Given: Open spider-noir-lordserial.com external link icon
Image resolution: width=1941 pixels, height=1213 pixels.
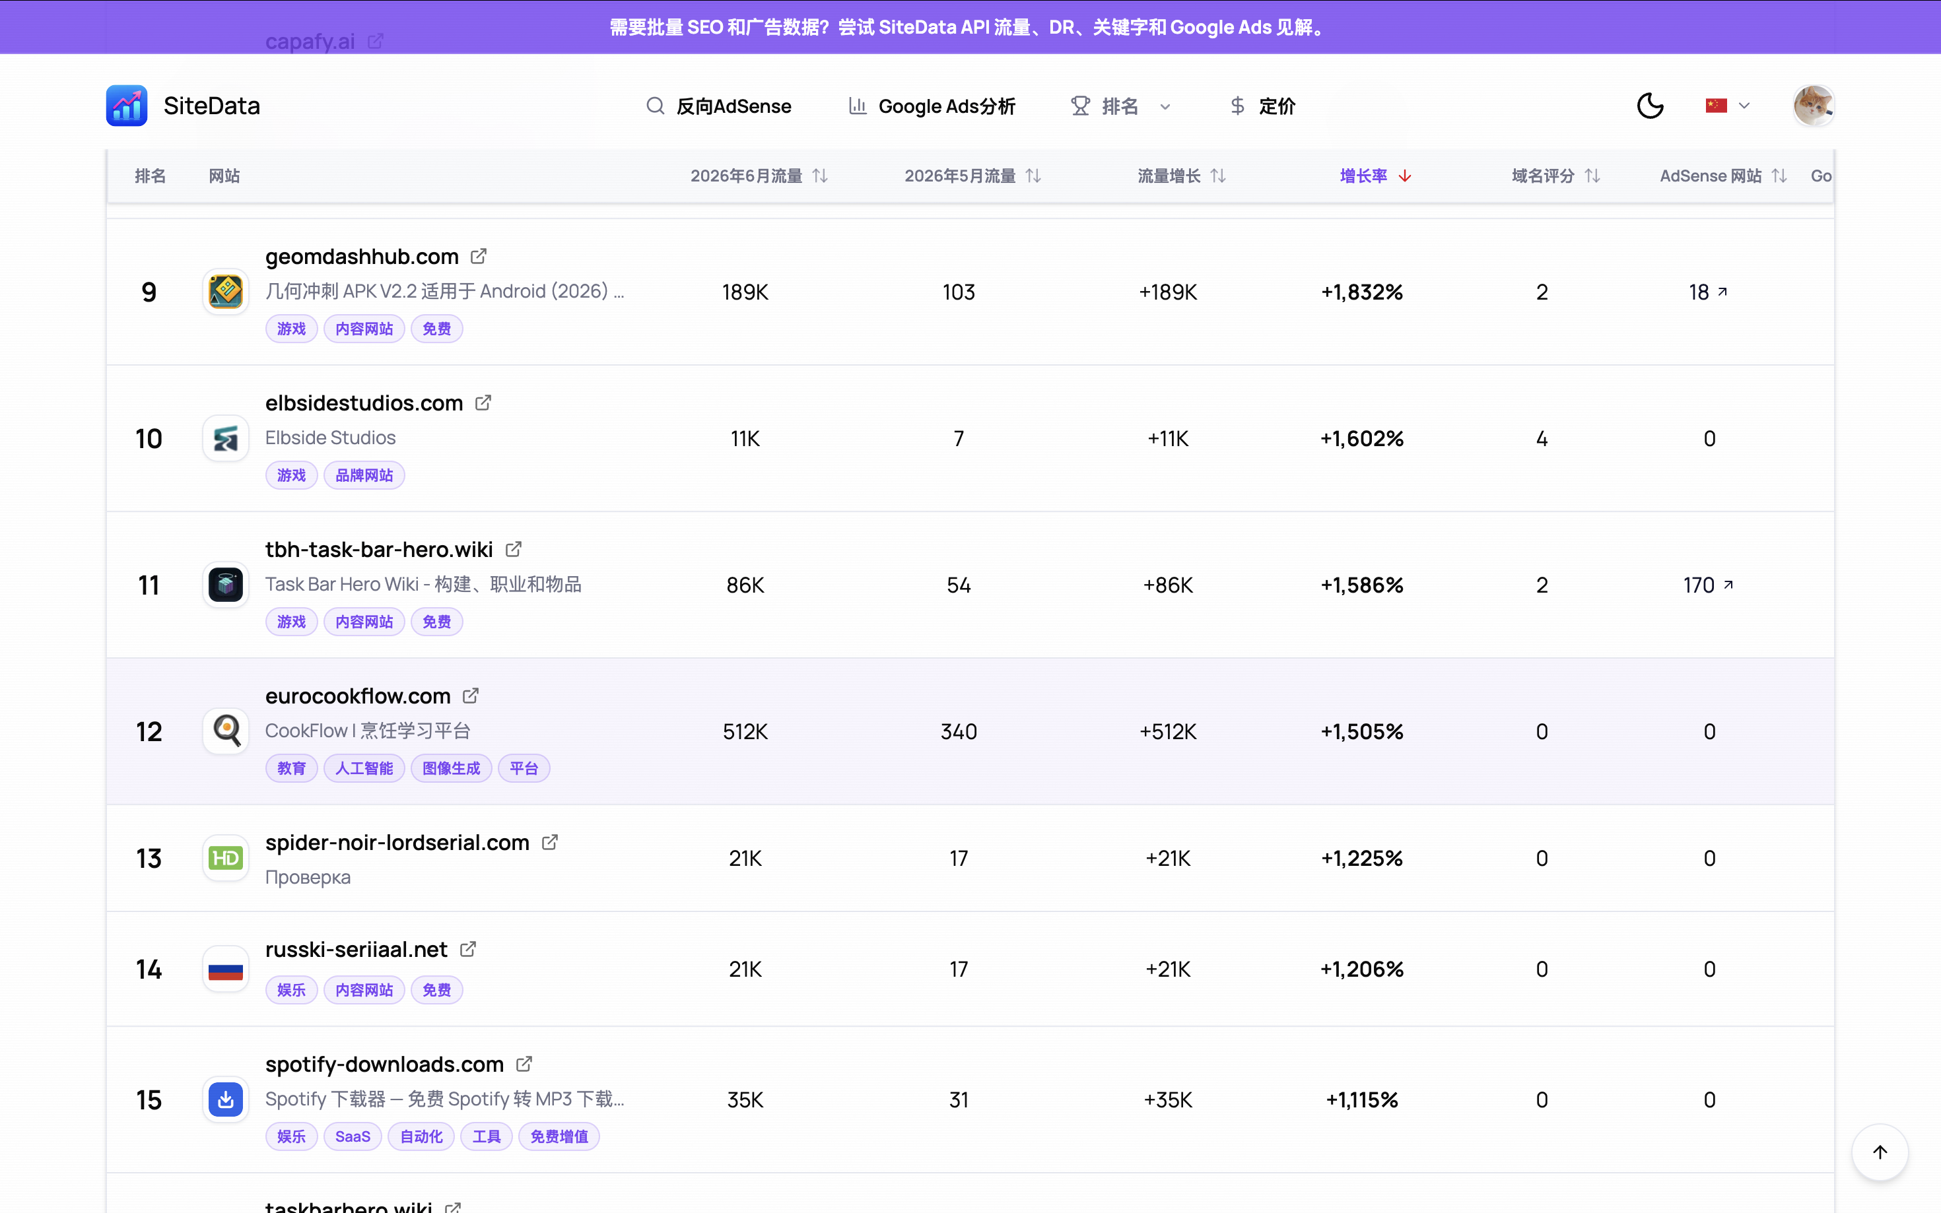Looking at the screenshot, I should [x=550, y=842].
